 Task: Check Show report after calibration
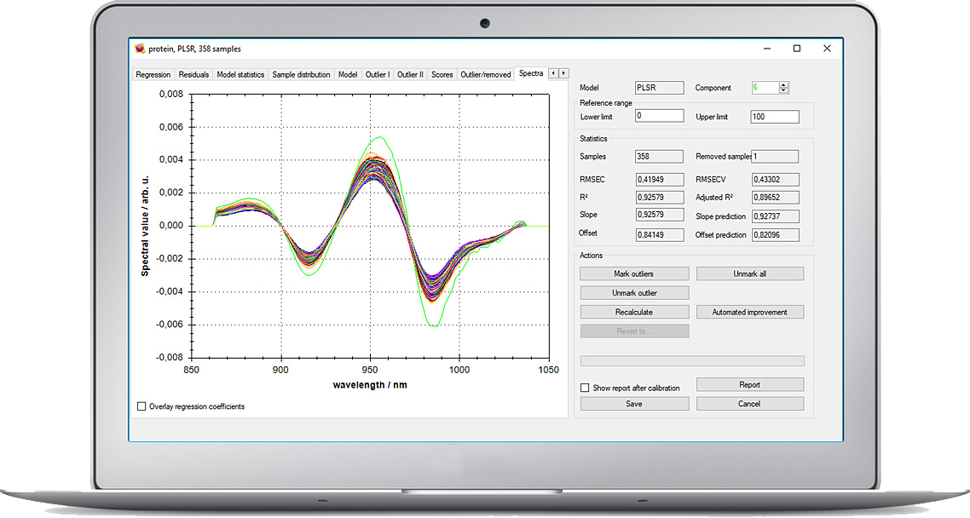coord(585,388)
